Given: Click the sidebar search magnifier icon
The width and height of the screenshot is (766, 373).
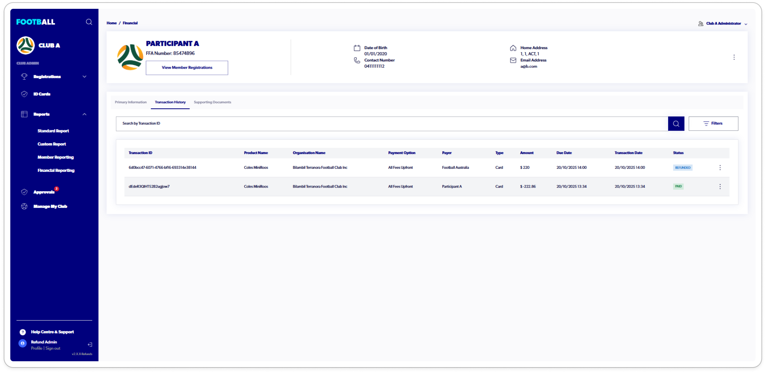Looking at the screenshot, I should coord(89,22).
